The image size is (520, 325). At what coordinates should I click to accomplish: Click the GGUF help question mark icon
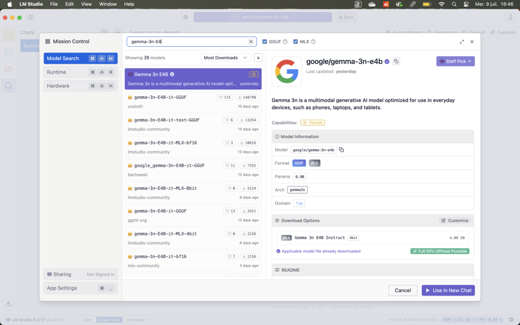[x=285, y=42]
